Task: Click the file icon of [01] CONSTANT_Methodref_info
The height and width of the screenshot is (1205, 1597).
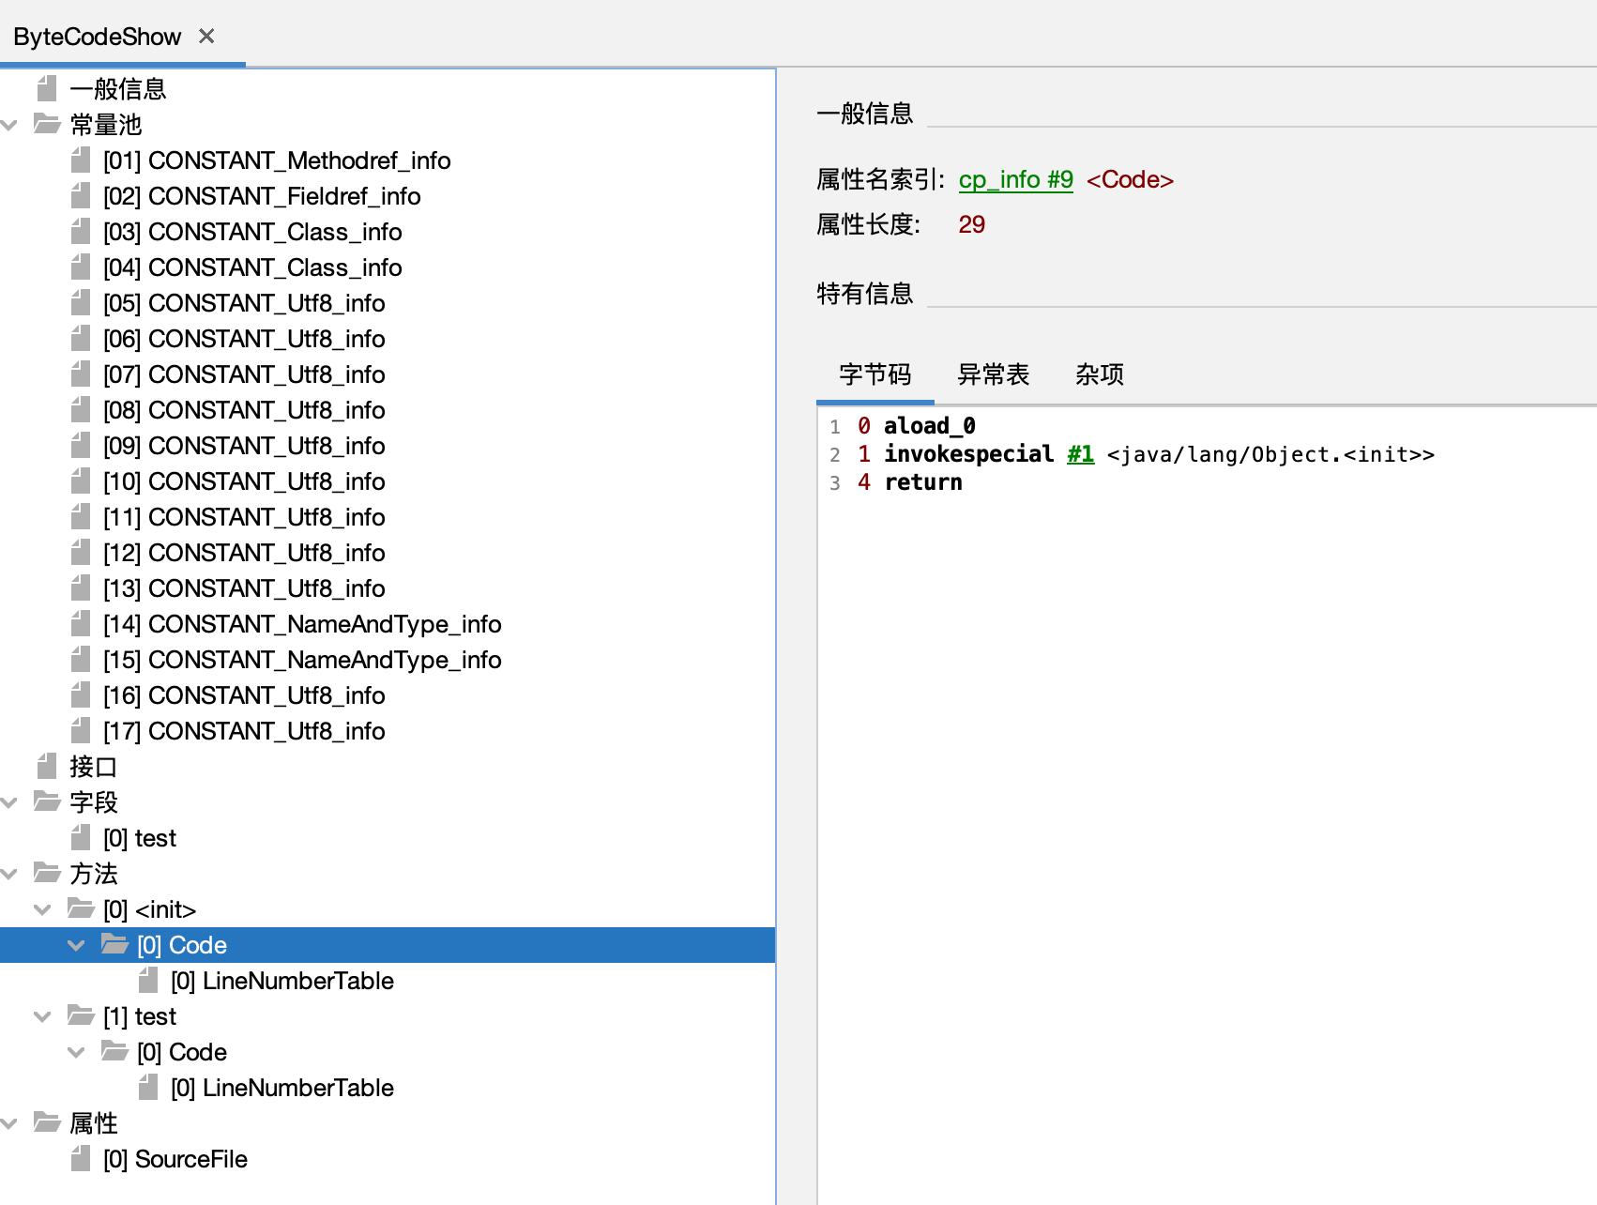Action: tap(81, 160)
